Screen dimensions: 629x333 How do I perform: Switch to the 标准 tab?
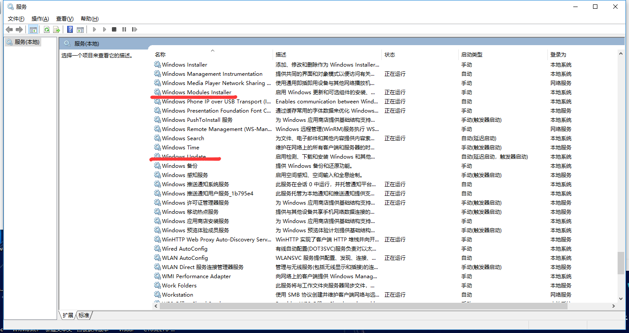[x=83, y=315]
